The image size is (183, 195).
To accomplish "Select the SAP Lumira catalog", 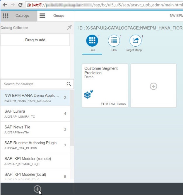I will click(x=32, y=113).
